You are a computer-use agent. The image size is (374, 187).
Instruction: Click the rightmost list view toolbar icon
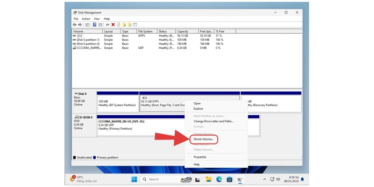pyautogui.click(x=135, y=24)
